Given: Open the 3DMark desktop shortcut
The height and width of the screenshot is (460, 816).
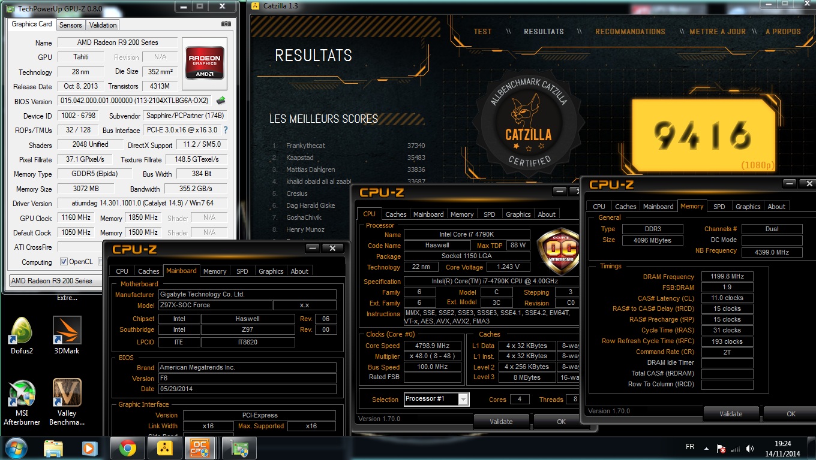Looking at the screenshot, I should click(67, 336).
